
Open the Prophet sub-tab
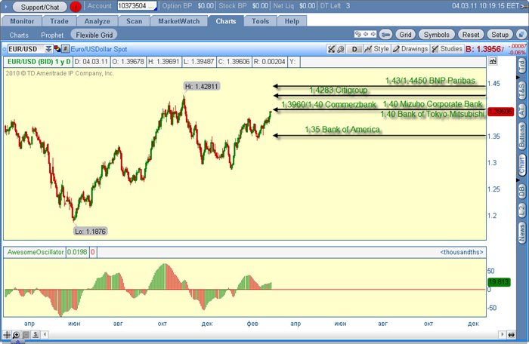[x=52, y=35]
